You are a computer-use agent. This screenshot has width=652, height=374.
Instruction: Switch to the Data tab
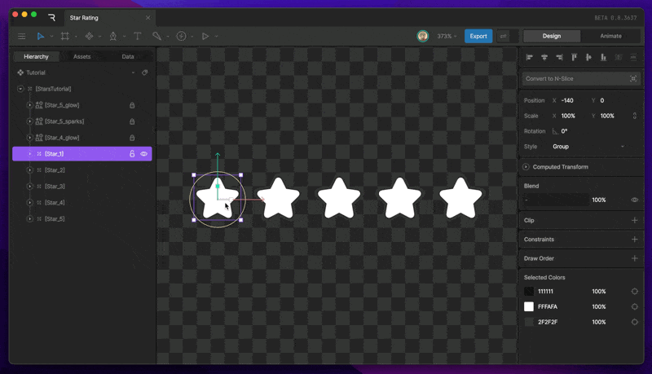128,56
